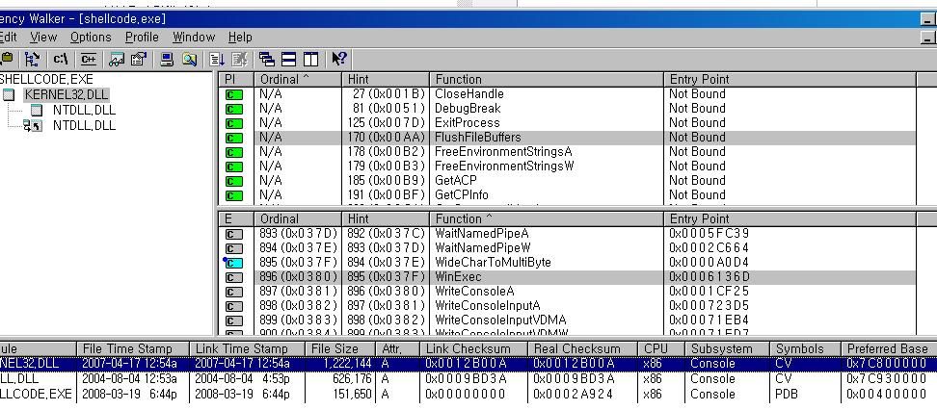Select WaitNamedPipeW export function
This screenshot has height=410, width=937.
coord(483,247)
